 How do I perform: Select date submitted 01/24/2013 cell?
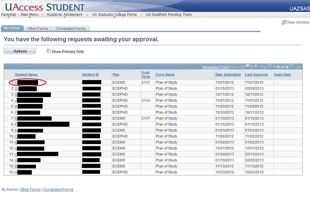224,154
